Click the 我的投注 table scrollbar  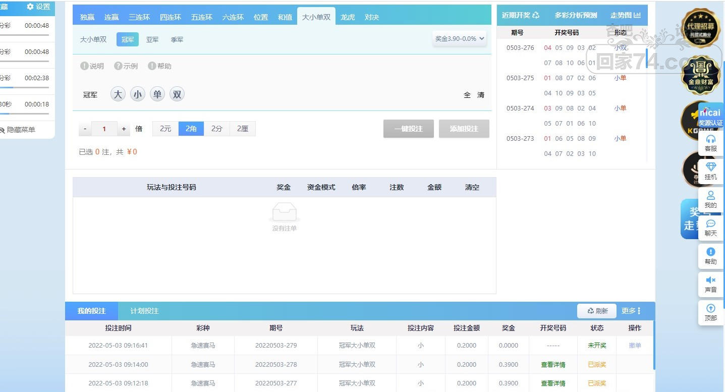click(x=654, y=346)
